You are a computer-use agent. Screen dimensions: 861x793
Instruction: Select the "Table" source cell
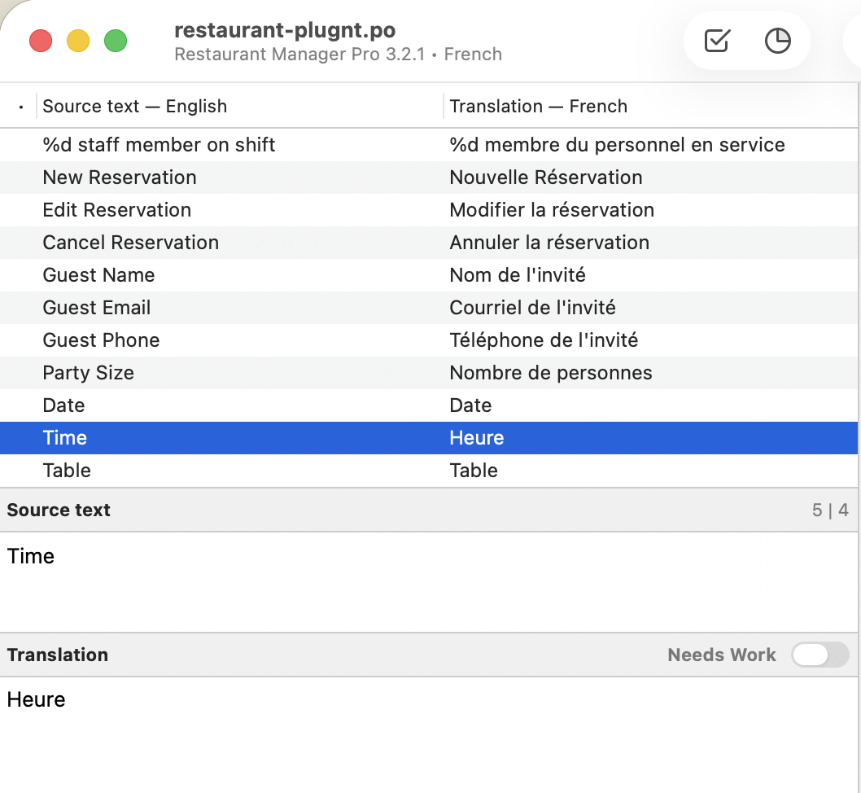coord(67,470)
